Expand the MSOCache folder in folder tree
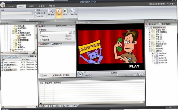 point(10,50)
